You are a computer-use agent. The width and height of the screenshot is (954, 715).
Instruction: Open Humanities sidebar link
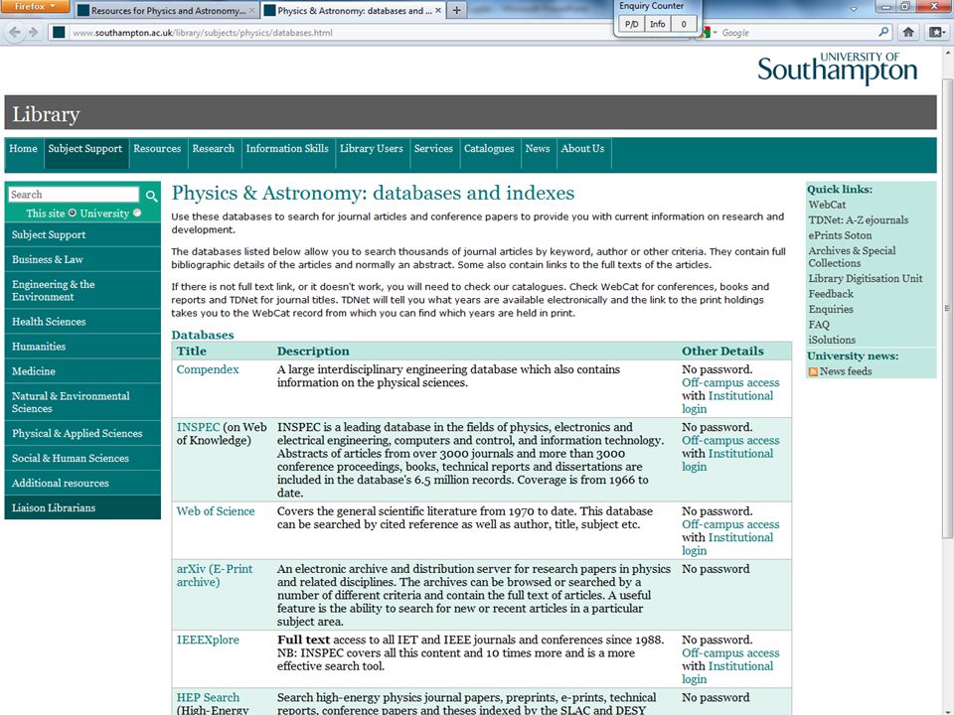point(82,347)
